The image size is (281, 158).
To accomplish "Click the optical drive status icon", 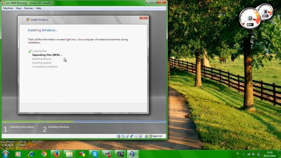I will point(123,136).
